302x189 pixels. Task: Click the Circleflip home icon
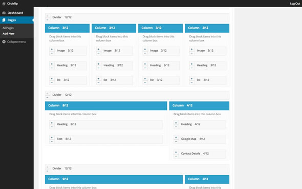[4, 4]
